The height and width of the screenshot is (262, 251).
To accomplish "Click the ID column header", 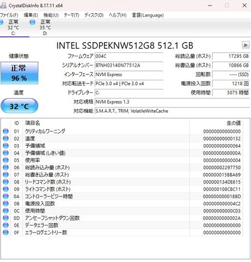I will pos(16,123).
